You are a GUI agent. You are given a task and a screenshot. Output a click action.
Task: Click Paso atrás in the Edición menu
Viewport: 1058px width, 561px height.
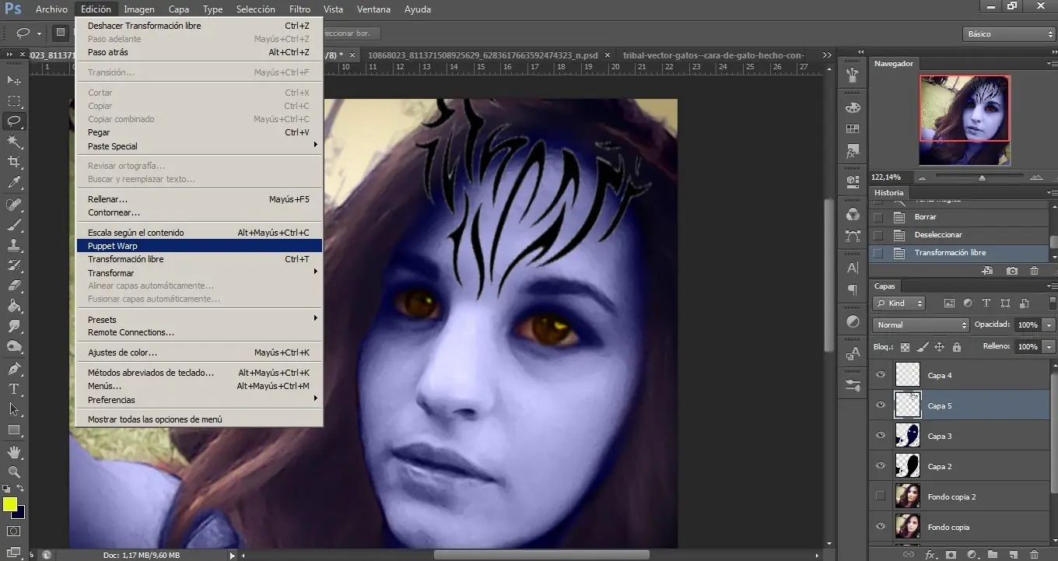[199, 52]
